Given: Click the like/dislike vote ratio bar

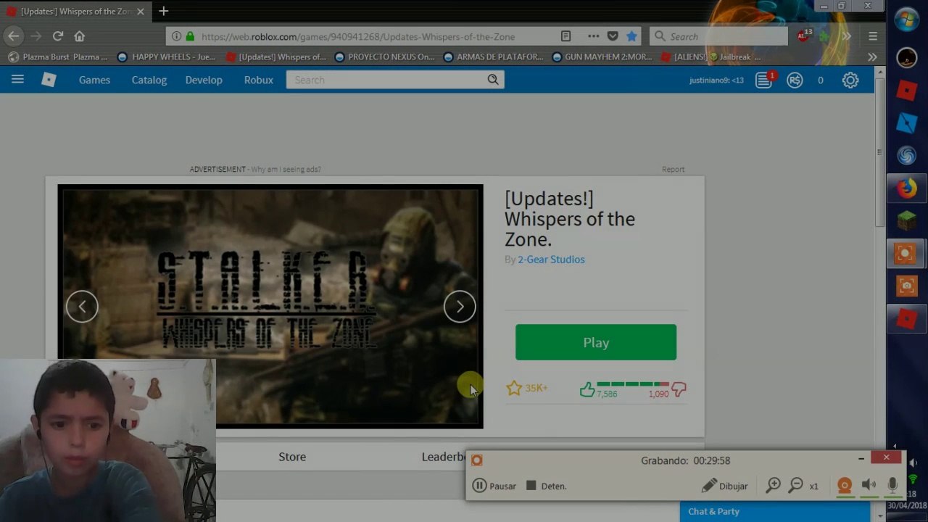Looking at the screenshot, I should point(632,384).
